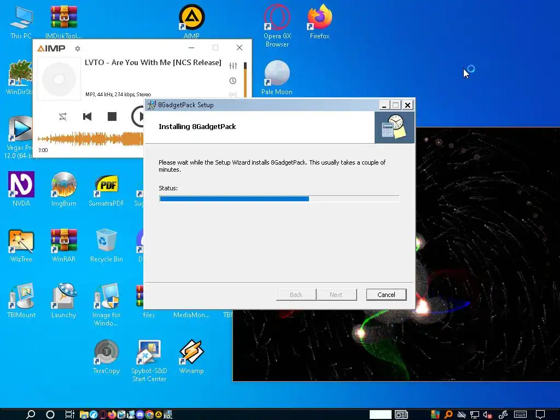This screenshot has height=420, width=560.
Task: Select the Firefox desktop shortcut
Action: (x=319, y=22)
